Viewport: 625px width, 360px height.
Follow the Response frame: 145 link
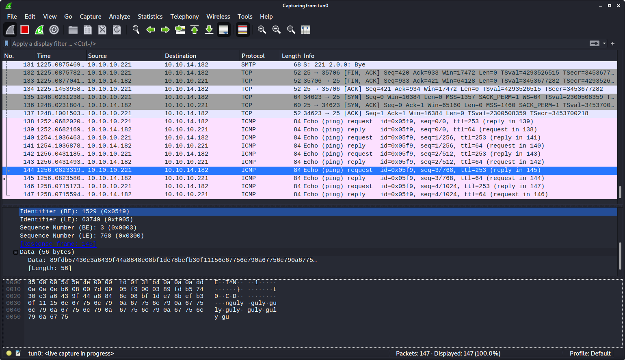tap(58, 244)
